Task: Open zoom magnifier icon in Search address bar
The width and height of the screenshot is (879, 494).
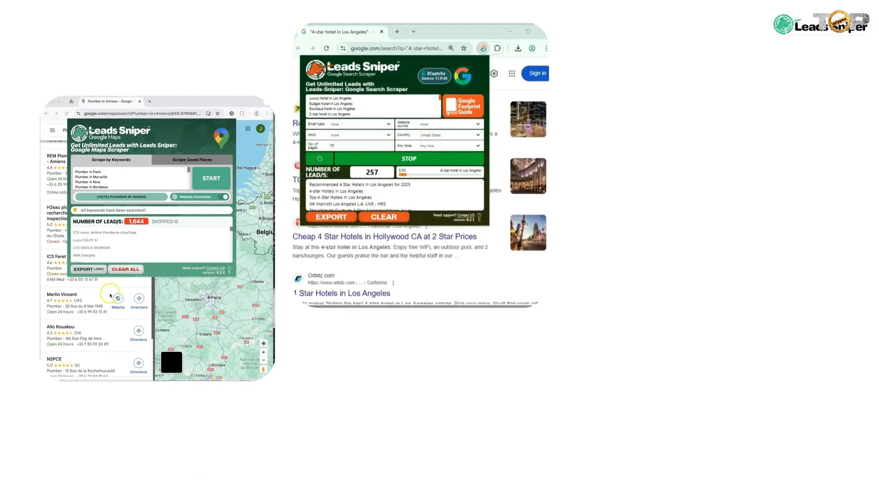Action: [451, 48]
